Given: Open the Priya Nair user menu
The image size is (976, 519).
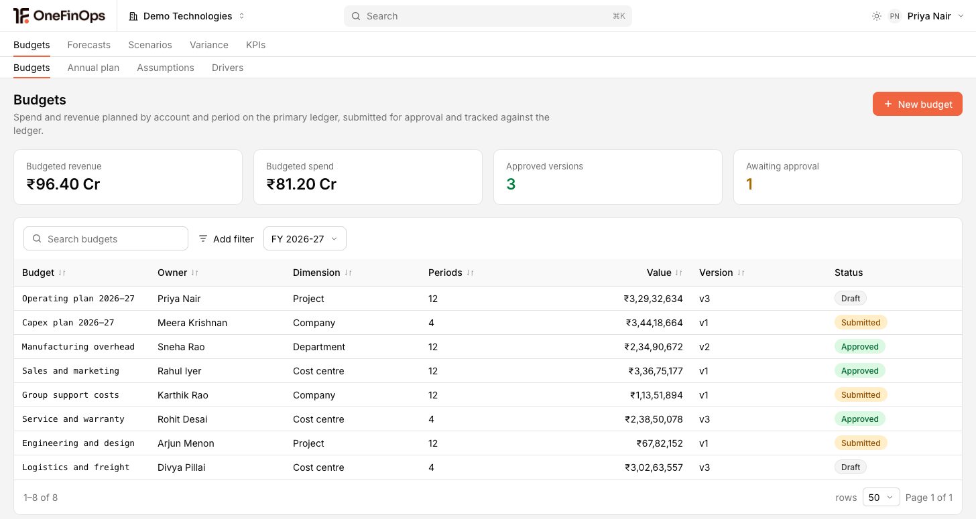Looking at the screenshot, I should click(926, 16).
